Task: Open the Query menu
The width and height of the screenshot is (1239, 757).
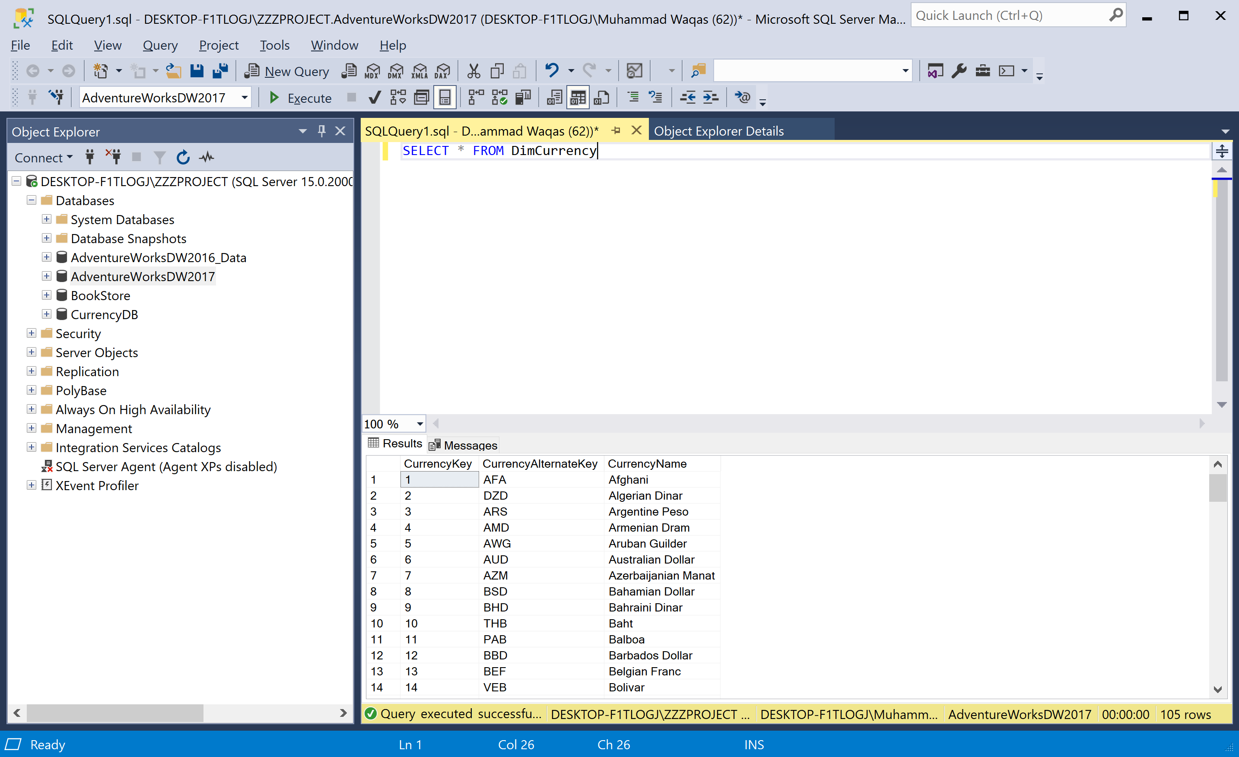Action: (x=160, y=45)
